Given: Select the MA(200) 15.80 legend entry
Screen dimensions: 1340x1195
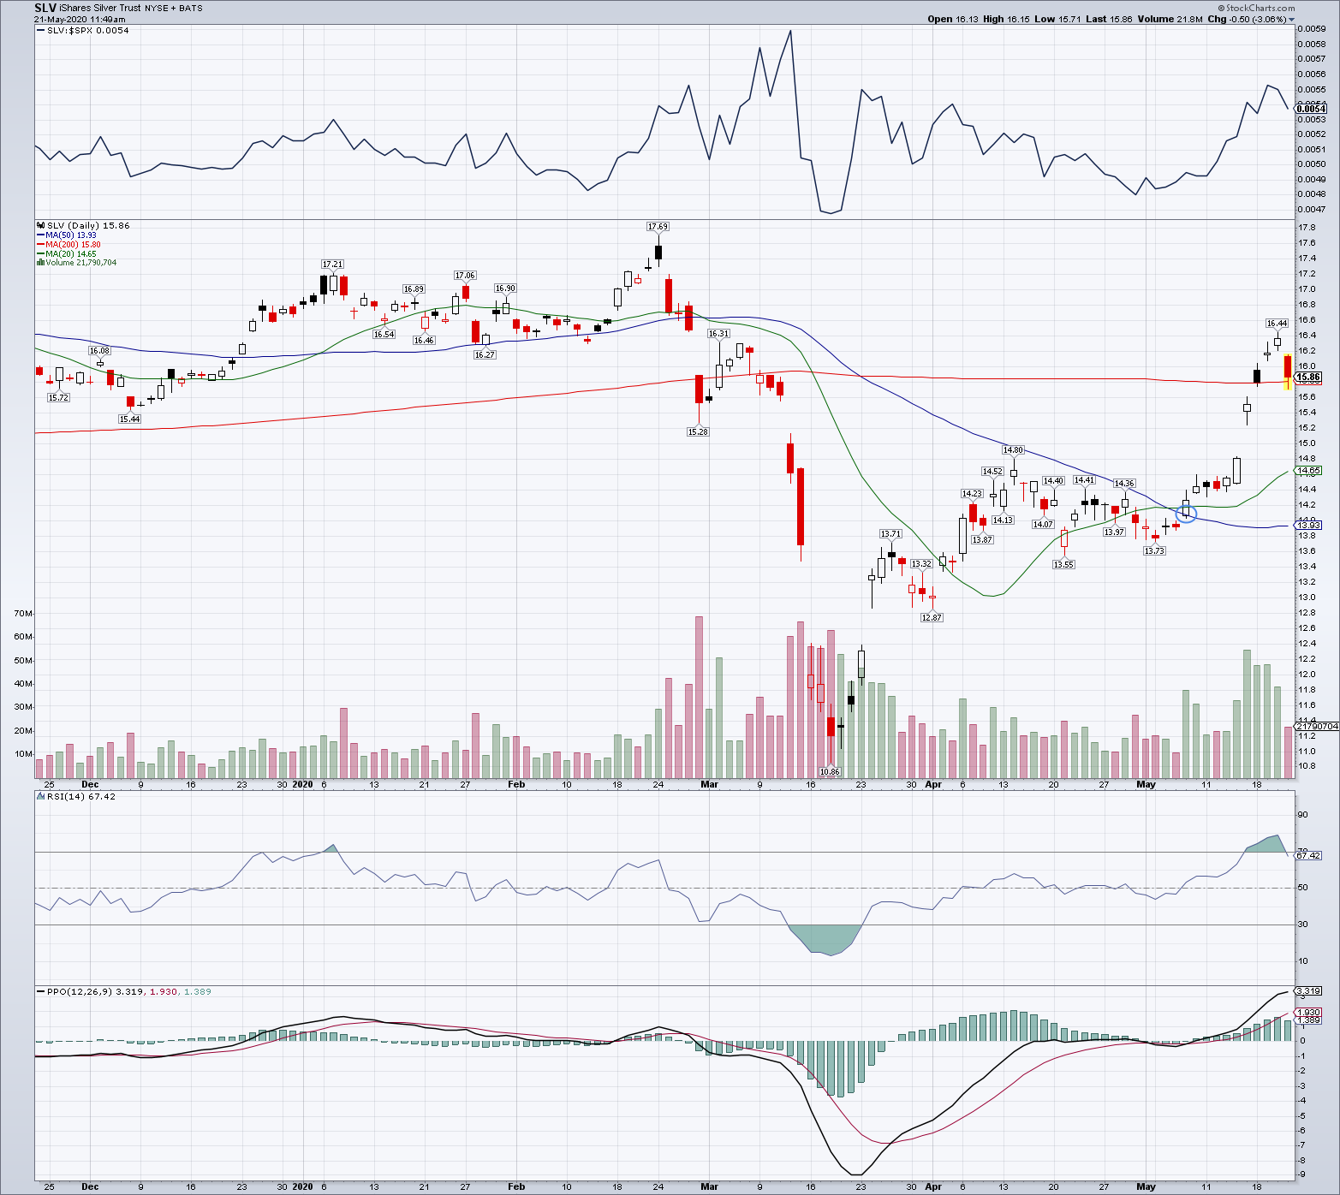Looking at the screenshot, I should click(x=73, y=245).
